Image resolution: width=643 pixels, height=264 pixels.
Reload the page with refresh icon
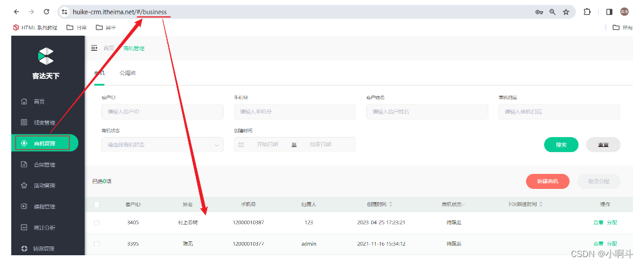tap(46, 12)
